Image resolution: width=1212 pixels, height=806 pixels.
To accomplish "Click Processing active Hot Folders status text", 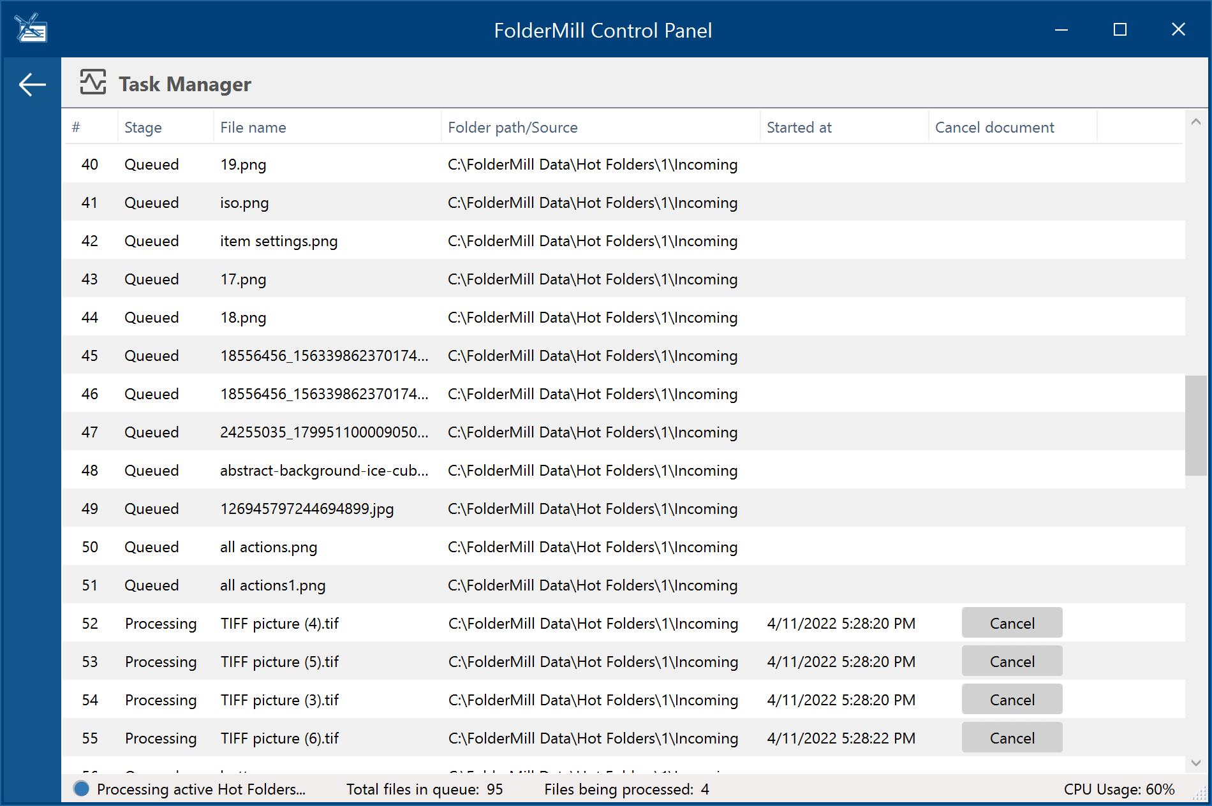I will [201, 789].
